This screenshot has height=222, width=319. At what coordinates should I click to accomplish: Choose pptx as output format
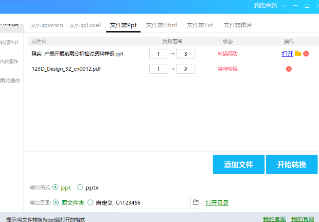[x=80, y=187]
